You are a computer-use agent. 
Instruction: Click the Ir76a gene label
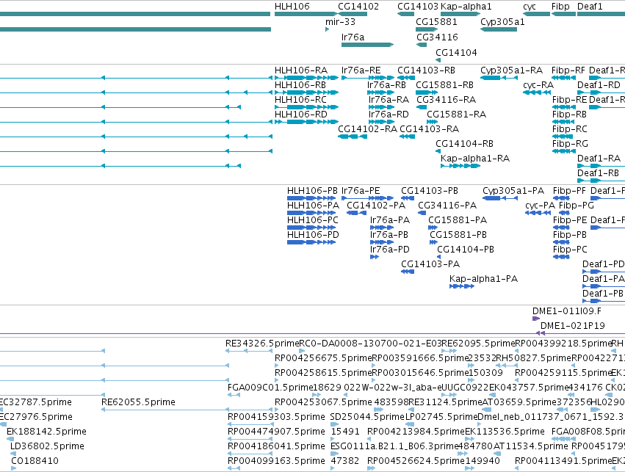coord(353,37)
